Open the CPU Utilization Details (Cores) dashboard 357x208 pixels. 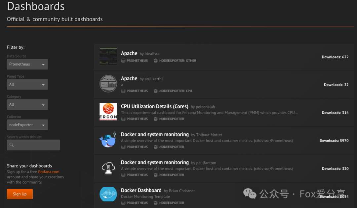[x=155, y=107]
